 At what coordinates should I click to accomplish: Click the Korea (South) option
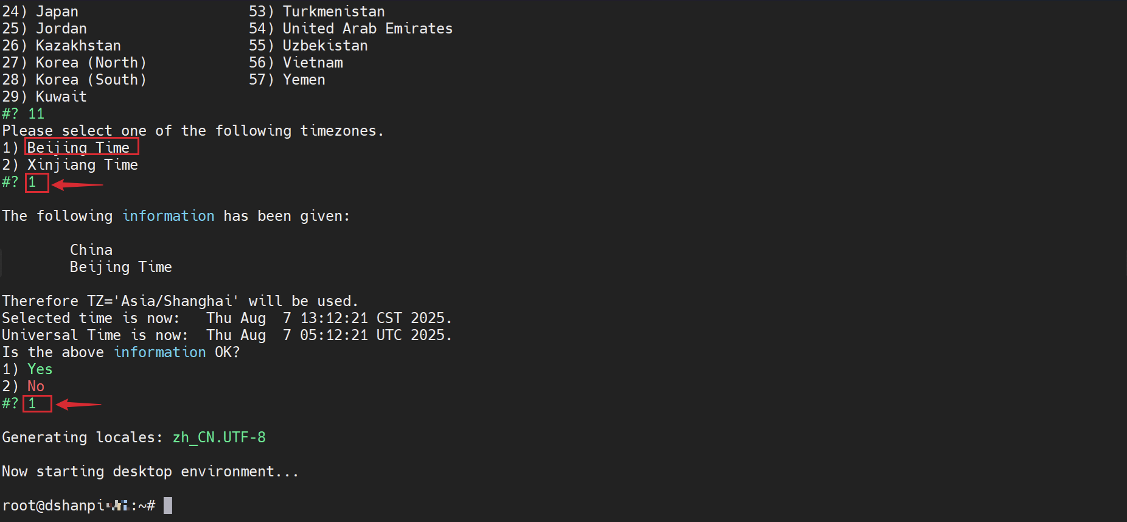91,80
